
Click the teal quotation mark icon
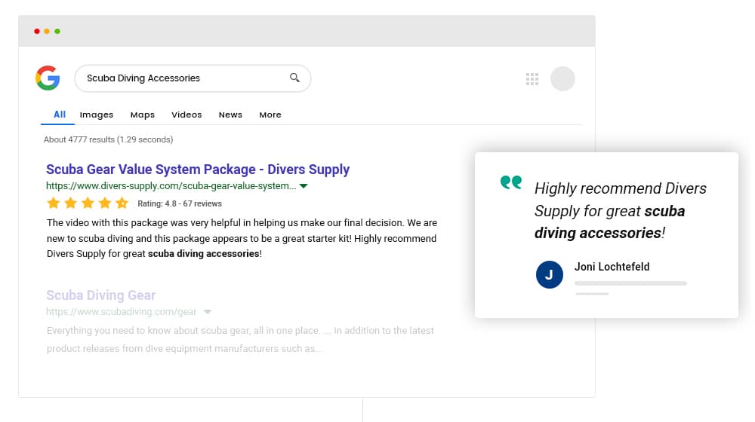pyautogui.click(x=511, y=182)
